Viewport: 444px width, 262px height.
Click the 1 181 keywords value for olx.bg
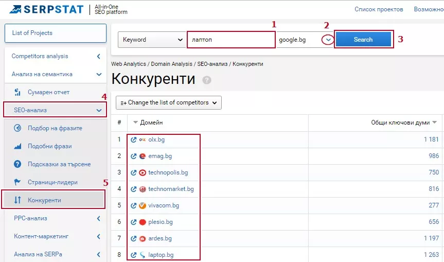pos(431,139)
